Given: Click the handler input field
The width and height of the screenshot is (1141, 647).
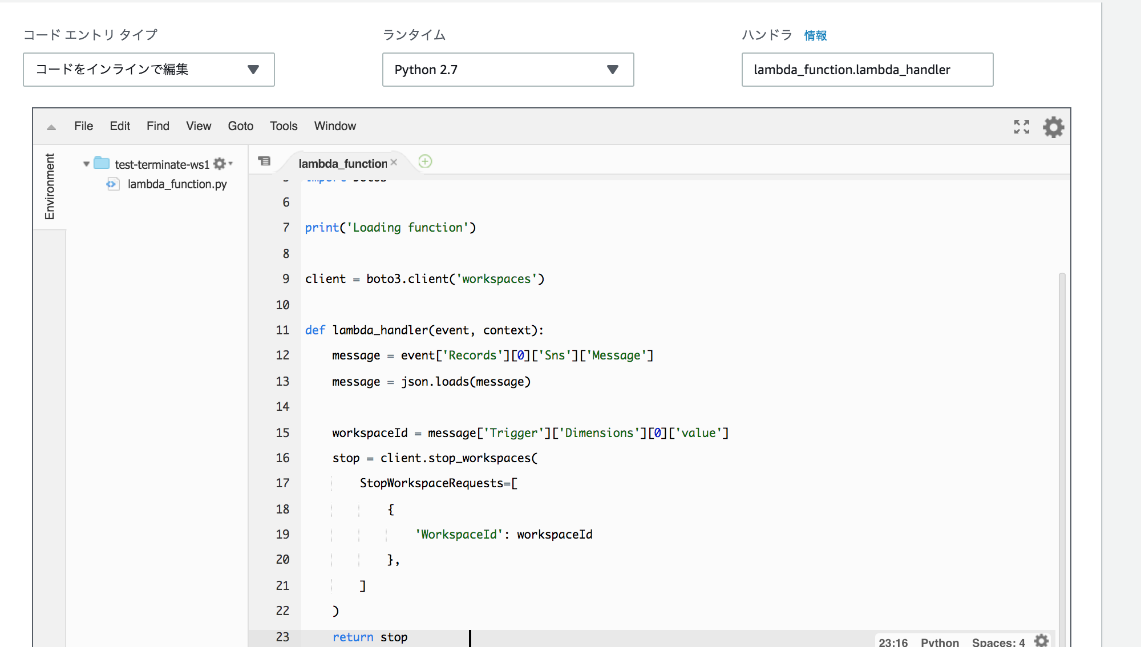Looking at the screenshot, I should pyautogui.click(x=867, y=70).
